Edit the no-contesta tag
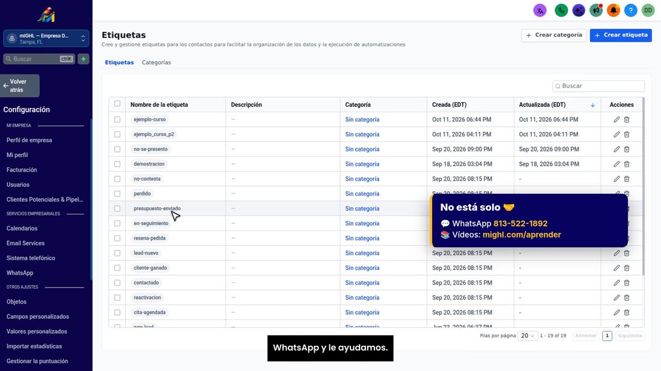 pos(617,179)
